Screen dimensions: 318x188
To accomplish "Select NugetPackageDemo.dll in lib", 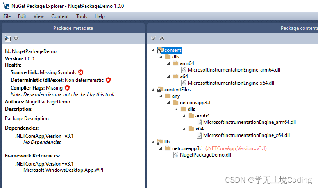I will 205,155.
